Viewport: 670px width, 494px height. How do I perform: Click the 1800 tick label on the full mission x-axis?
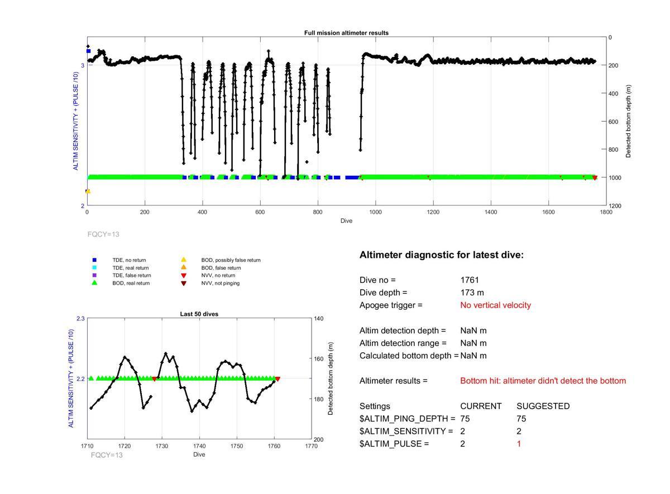(x=606, y=212)
